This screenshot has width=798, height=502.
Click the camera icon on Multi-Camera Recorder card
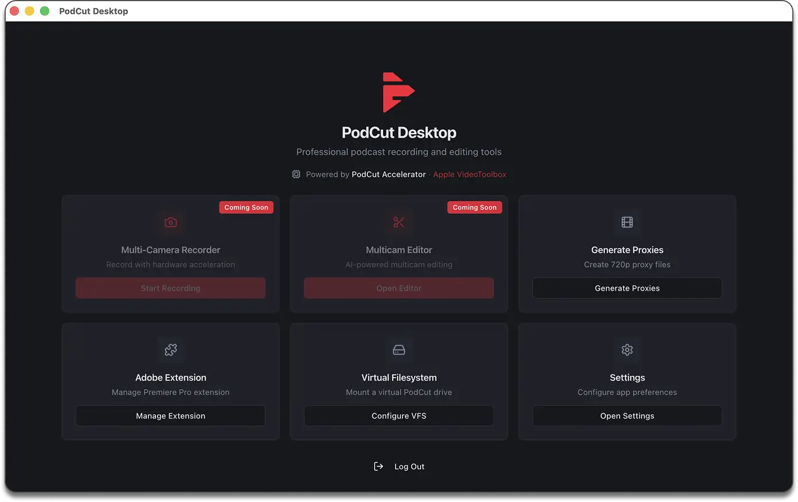point(171,222)
